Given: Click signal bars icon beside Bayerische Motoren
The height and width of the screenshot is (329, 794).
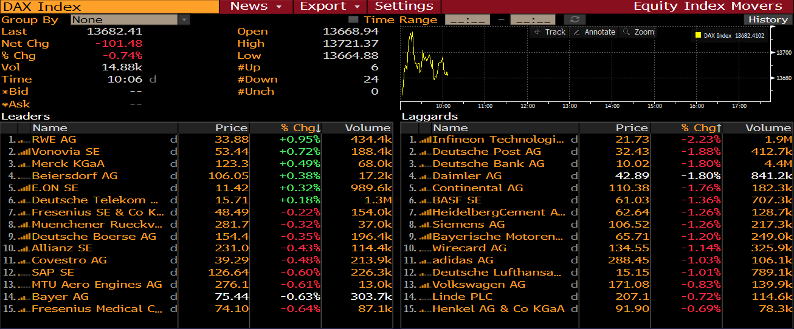Looking at the screenshot, I should 425,237.
